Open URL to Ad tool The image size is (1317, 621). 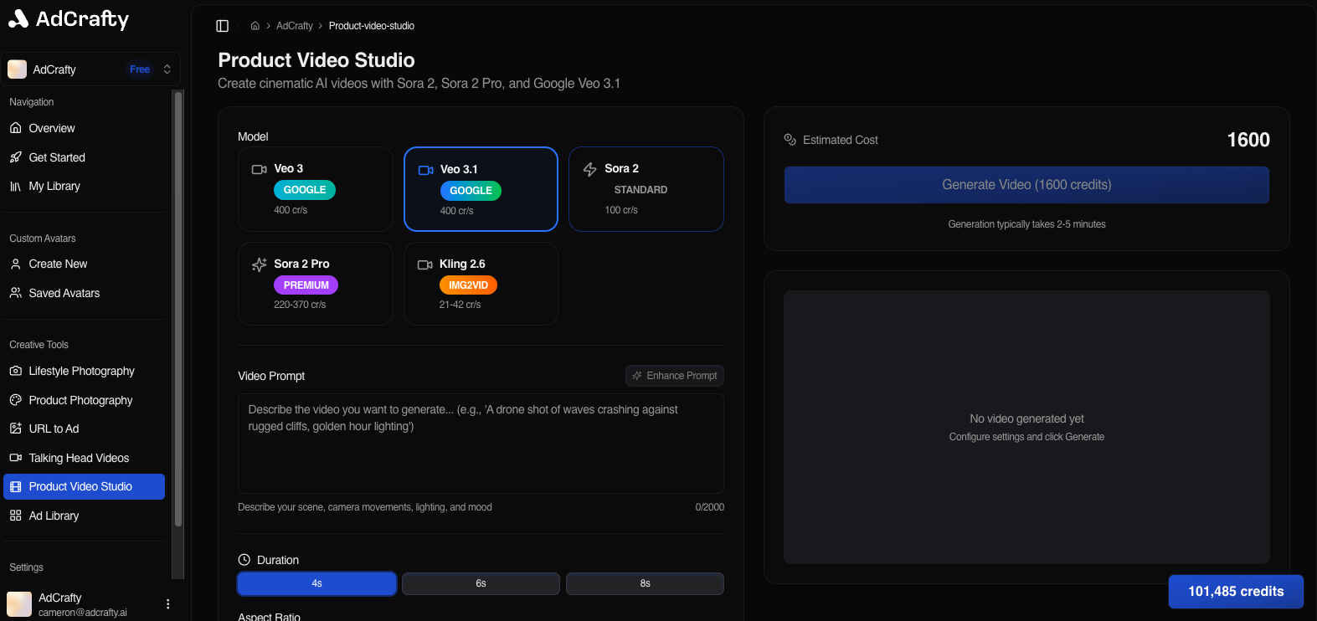84,429
